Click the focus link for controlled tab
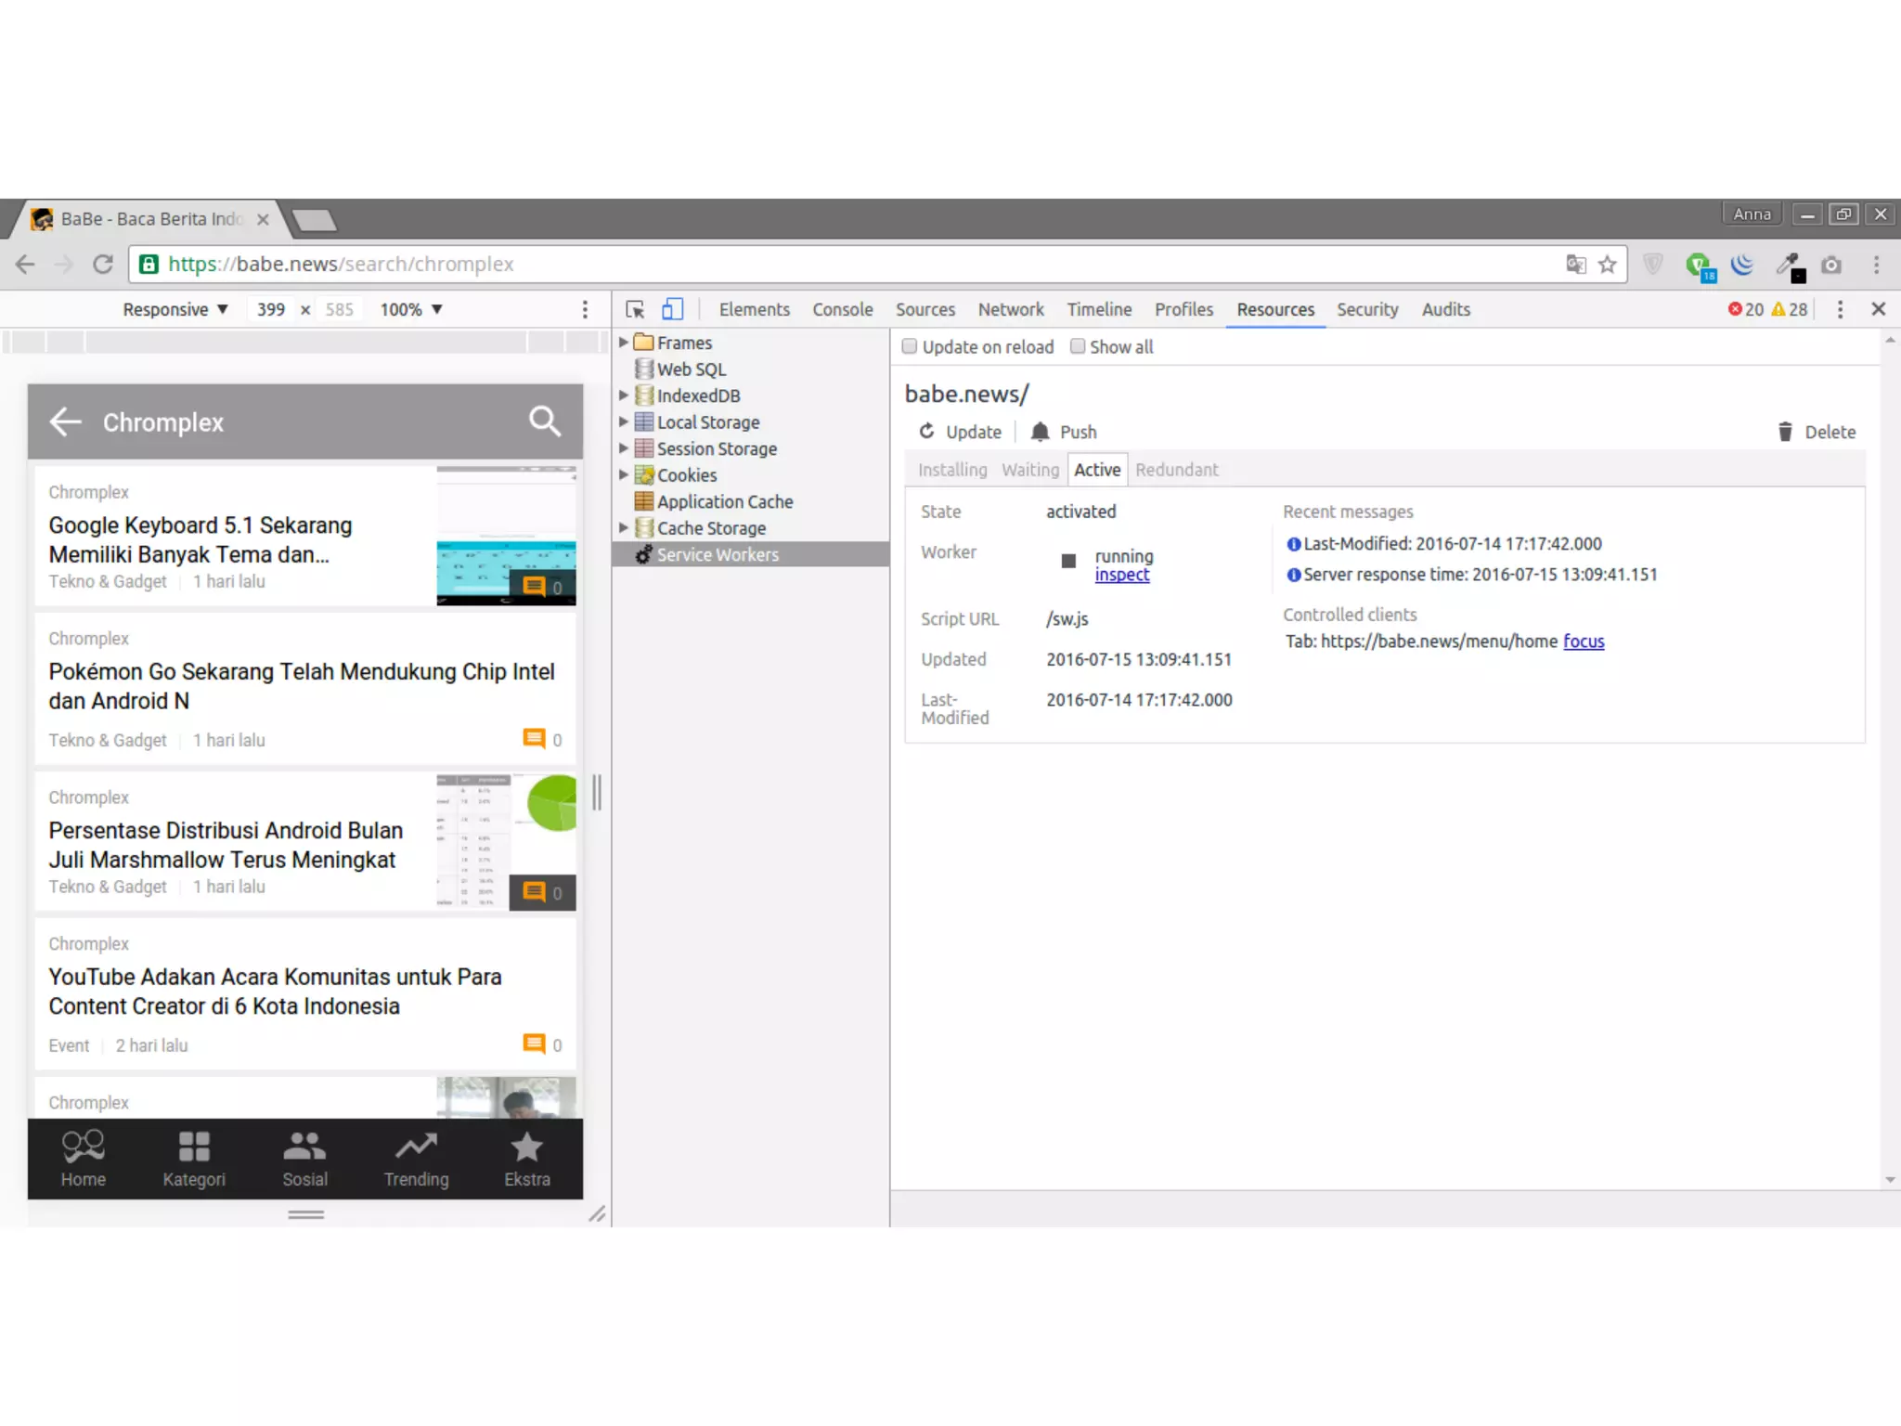This screenshot has height=1426, width=1901. 1584,641
